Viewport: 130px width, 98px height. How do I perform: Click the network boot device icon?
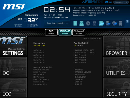(x=94, y=23)
